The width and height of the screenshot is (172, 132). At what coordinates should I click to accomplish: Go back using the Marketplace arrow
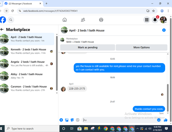click(x=2, y=30)
